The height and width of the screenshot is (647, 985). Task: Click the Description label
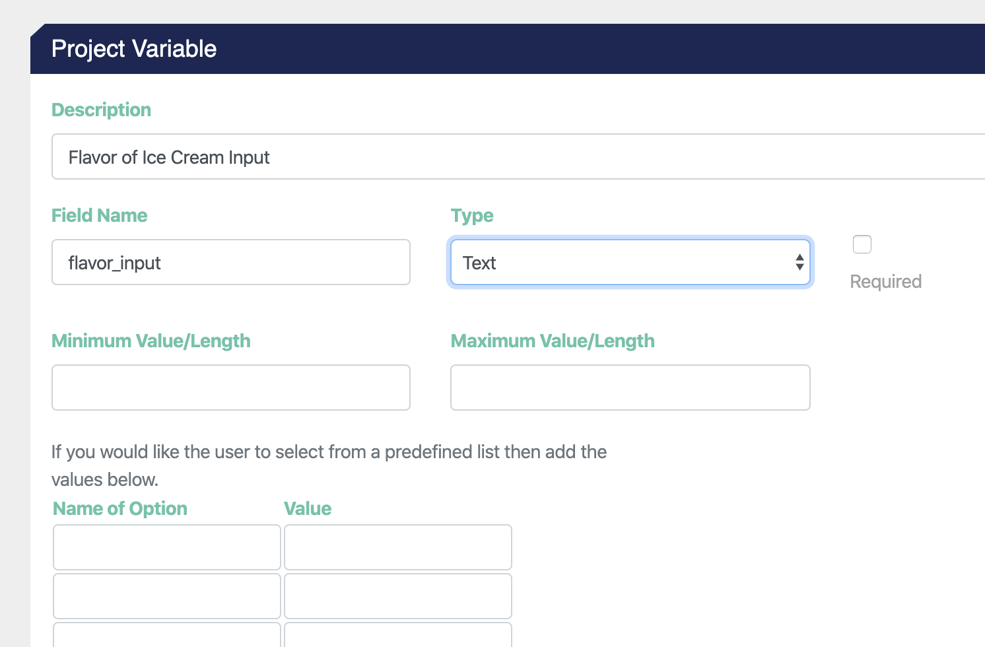[x=101, y=110]
